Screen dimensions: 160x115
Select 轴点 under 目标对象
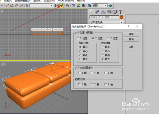(x=103, y=55)
